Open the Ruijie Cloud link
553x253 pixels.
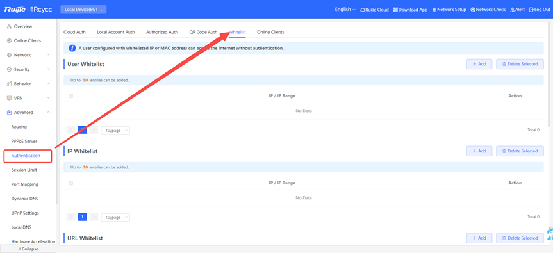pos(375,10)
